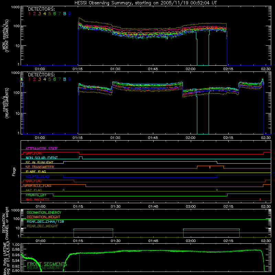The image size is (275, 275).
Task: Click cyan detector 8 in rear segments legend
Action: [65, 79]
